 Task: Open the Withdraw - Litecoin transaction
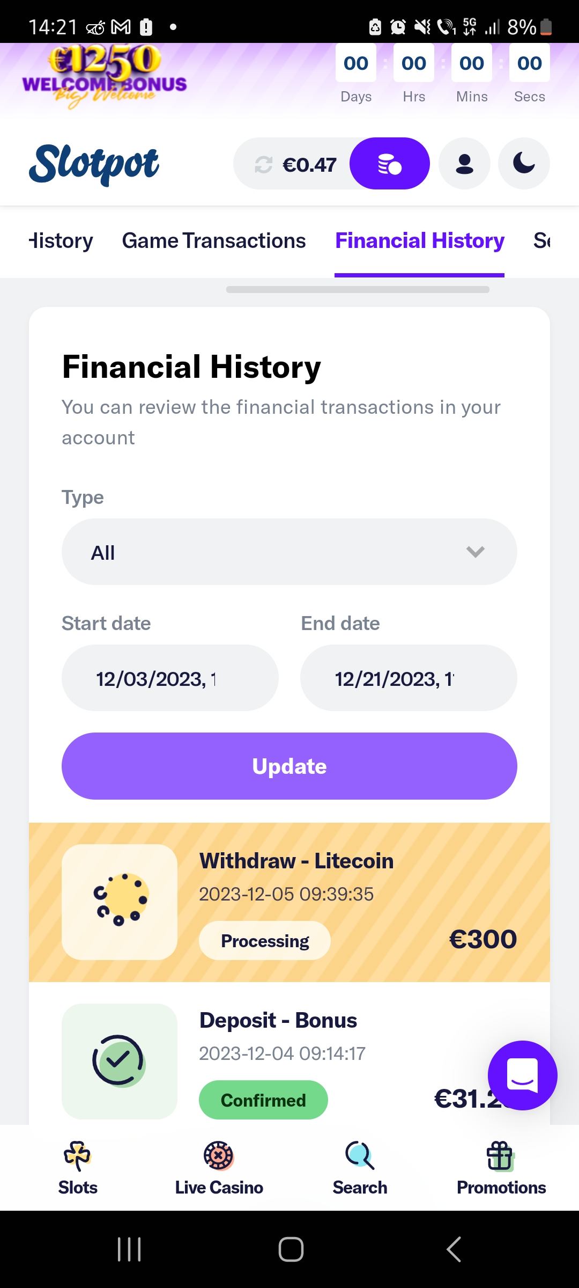[x=289, y=902]
